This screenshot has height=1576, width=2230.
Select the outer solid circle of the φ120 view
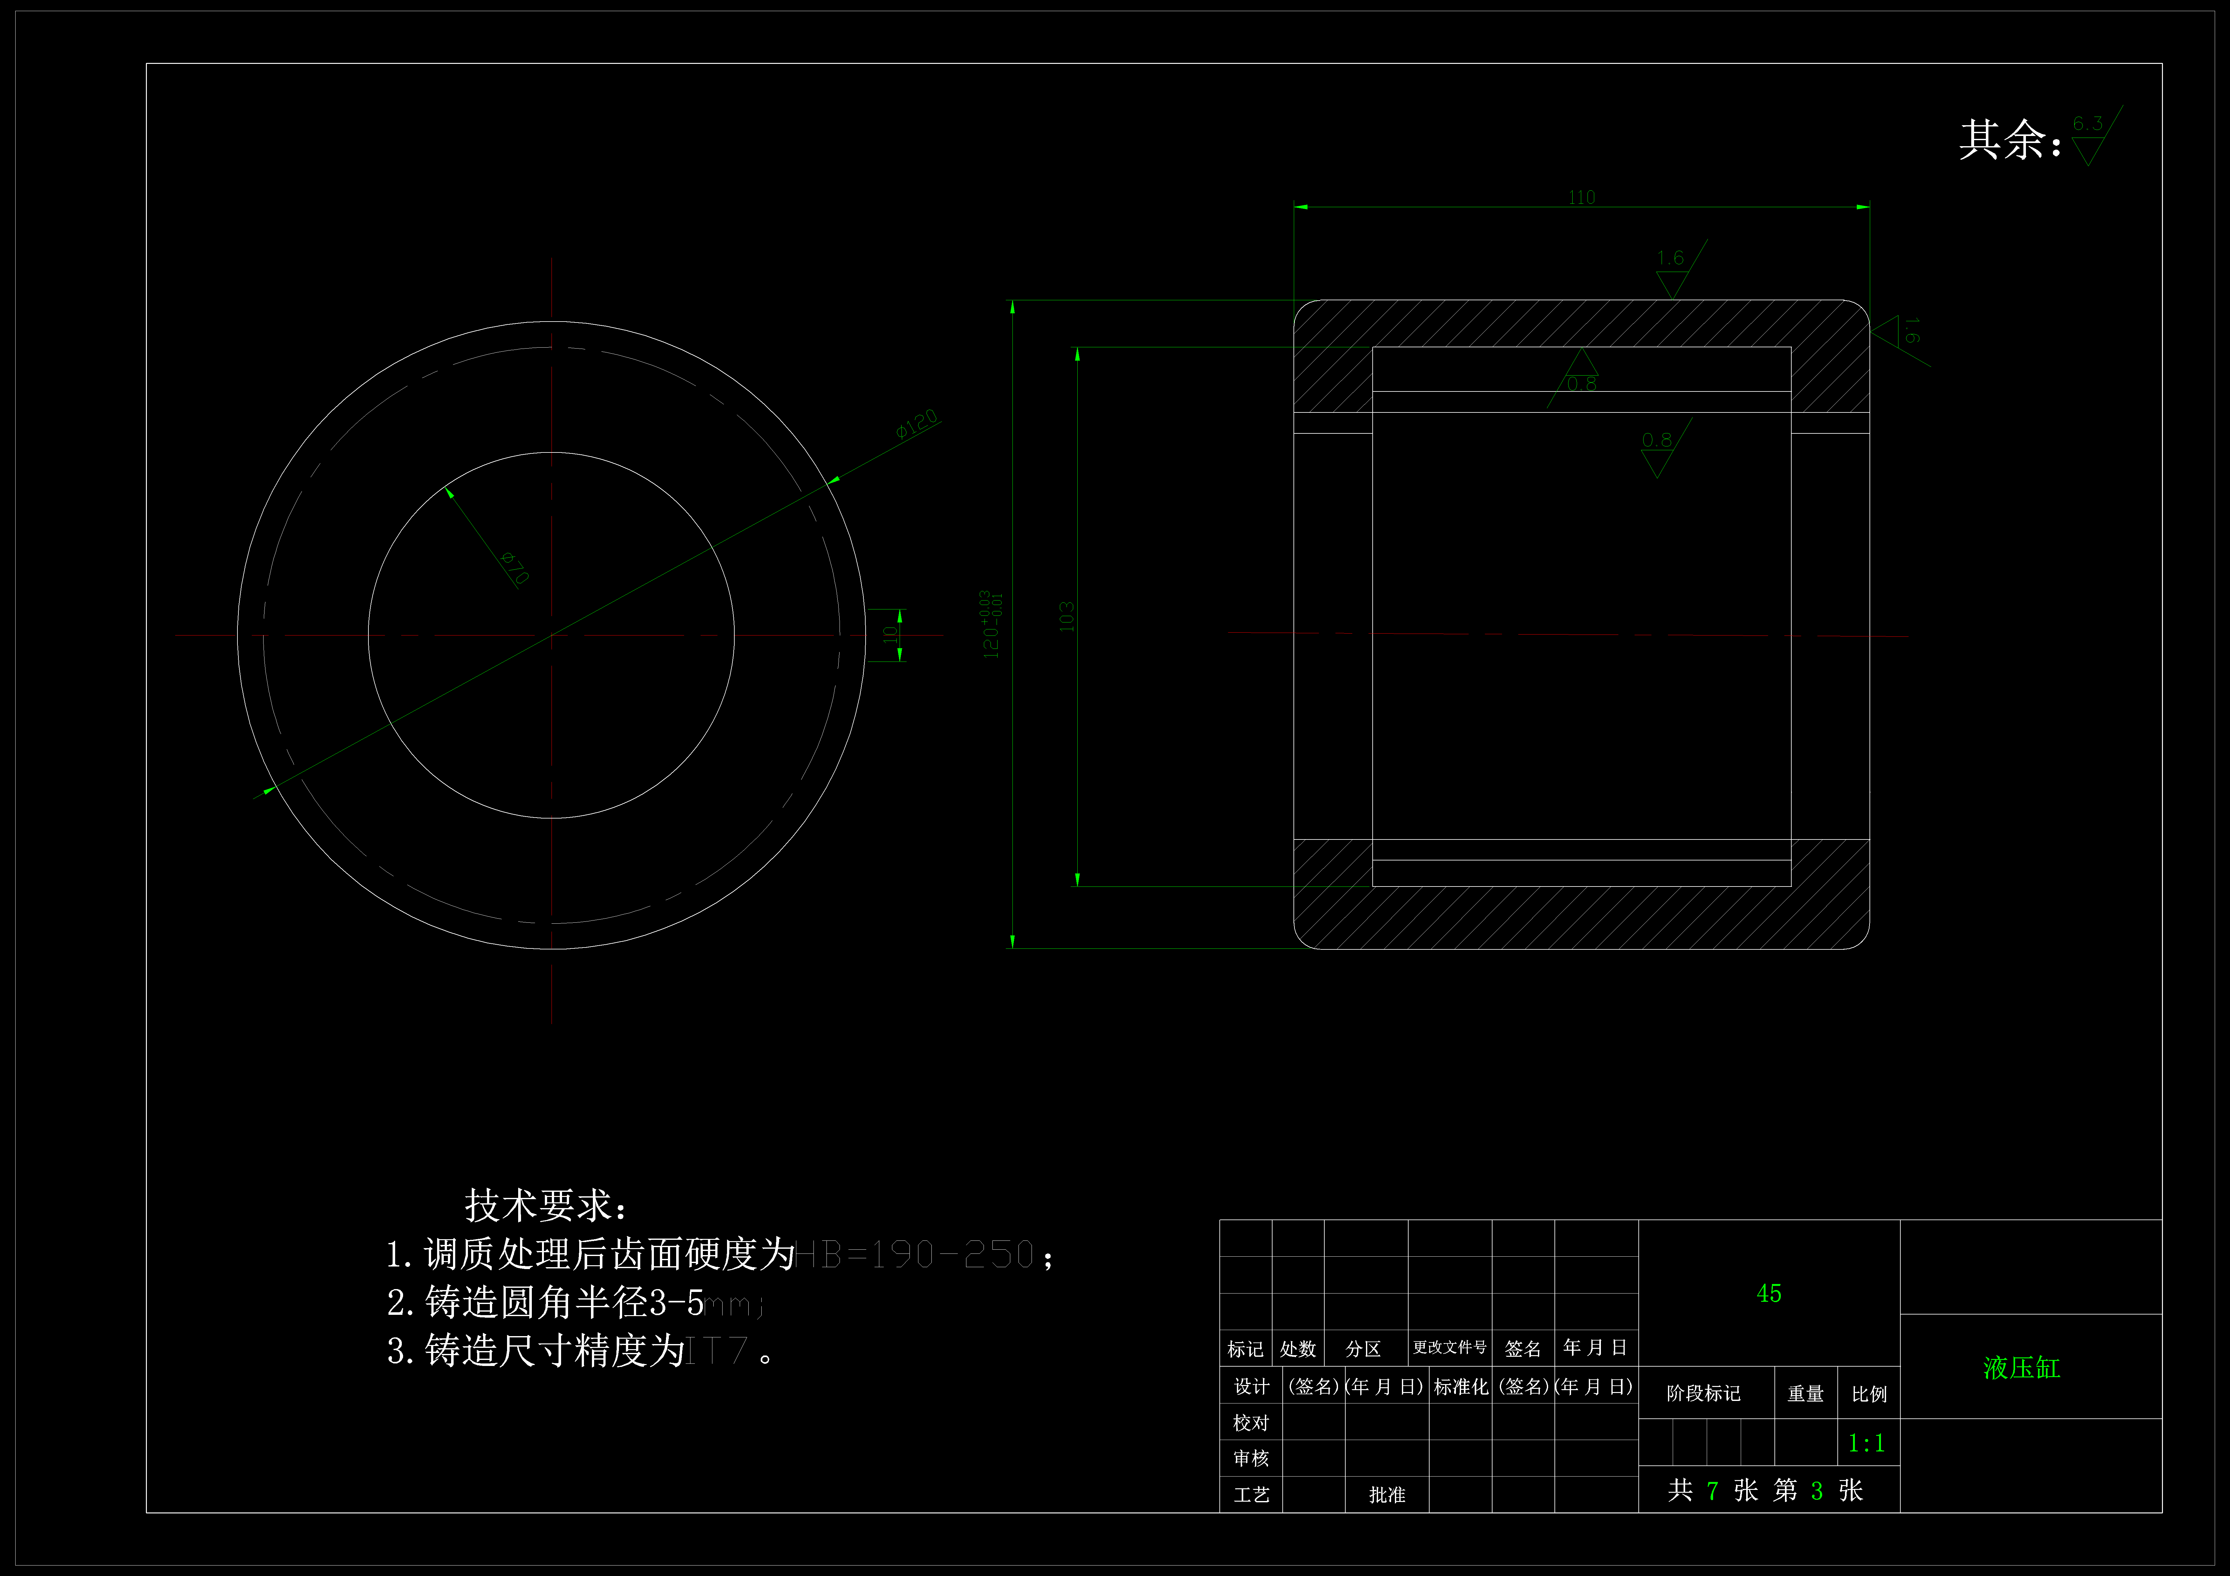[x=552, y=322]
